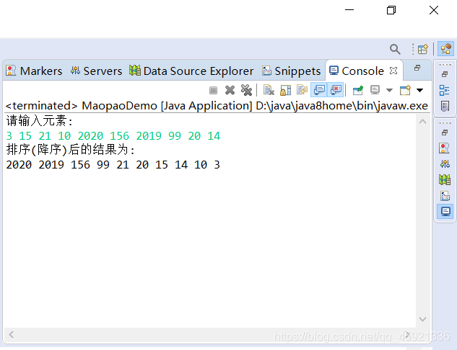Viewport: 457px width, 350px height.
Task: Click the '排序(降序)后的结果为:' line
Action: point(70,150)
